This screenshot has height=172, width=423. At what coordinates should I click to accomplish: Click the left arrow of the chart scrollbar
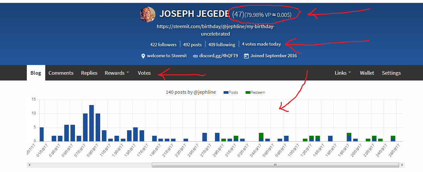[x=29, y=165]
